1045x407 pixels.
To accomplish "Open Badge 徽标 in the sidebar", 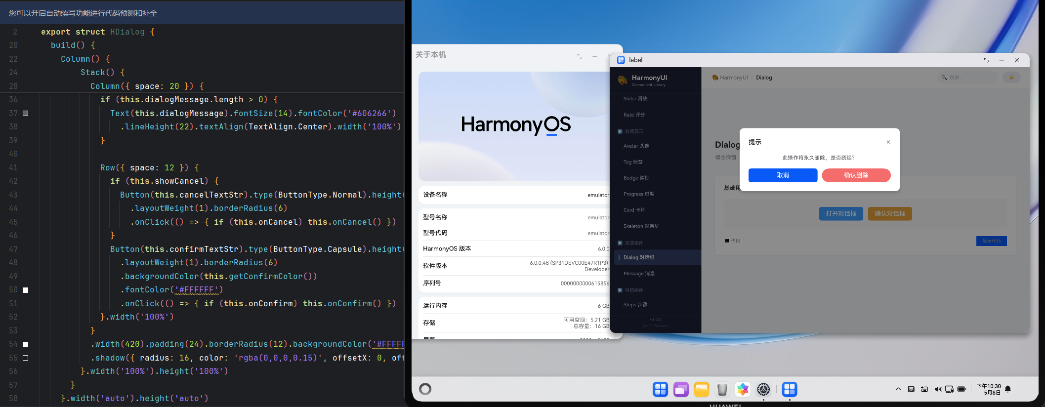I will (657, 178).
